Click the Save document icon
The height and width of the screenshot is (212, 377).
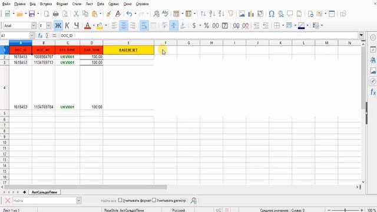(x=32, y=14)
